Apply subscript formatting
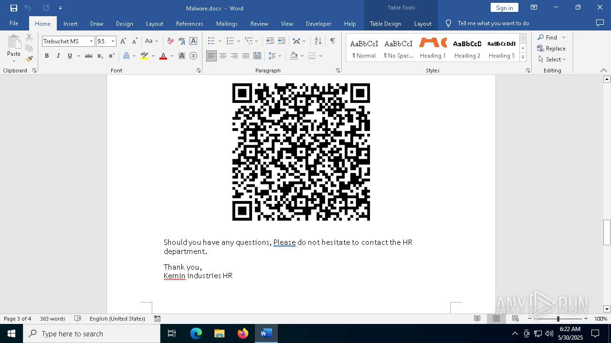 point(100,56)
